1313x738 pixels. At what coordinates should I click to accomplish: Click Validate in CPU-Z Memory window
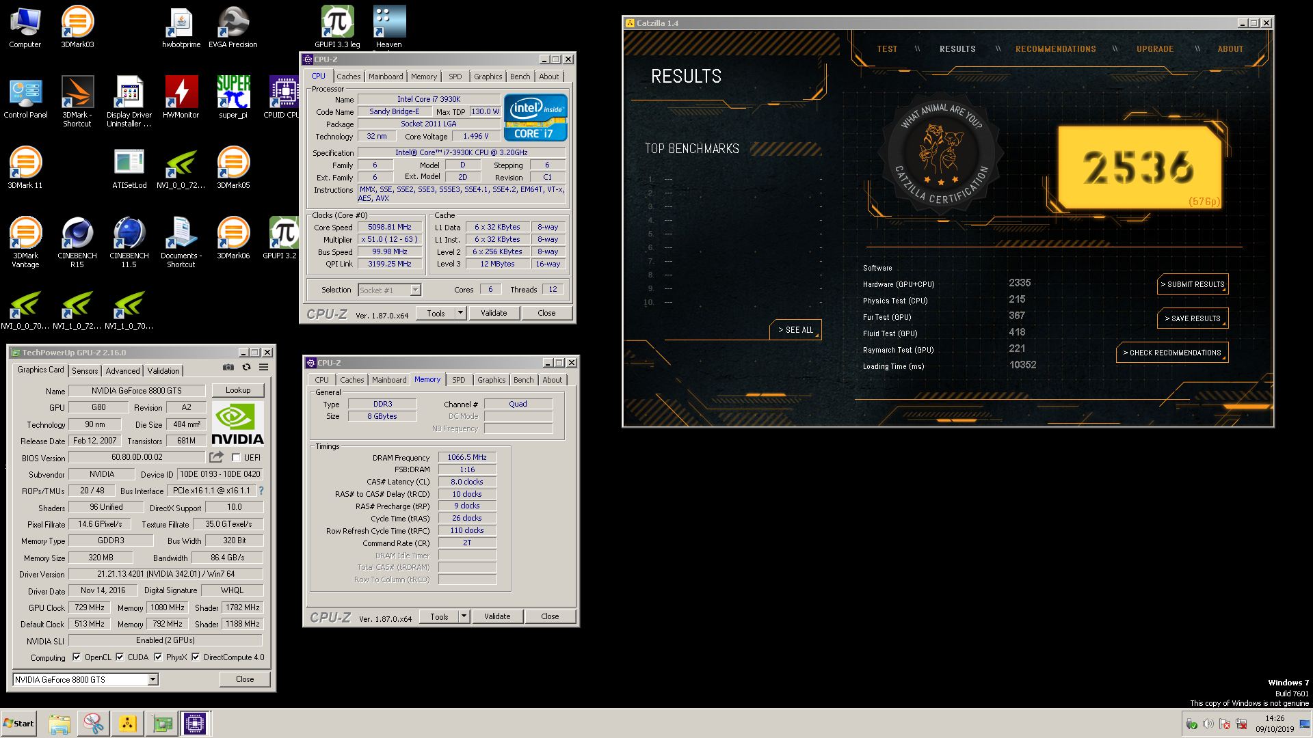point(497,616)
